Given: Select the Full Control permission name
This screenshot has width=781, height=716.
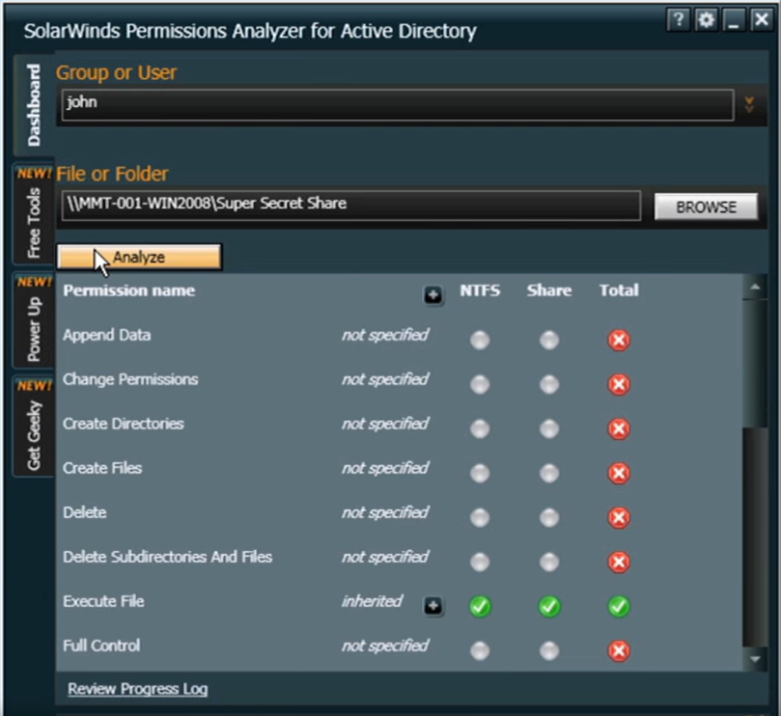Looking at the screenshot, I should click(101, 646).
